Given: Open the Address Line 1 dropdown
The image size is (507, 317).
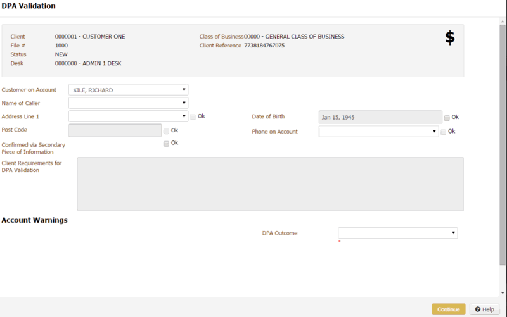Looking at the screenshot, I should click(128, 116).
